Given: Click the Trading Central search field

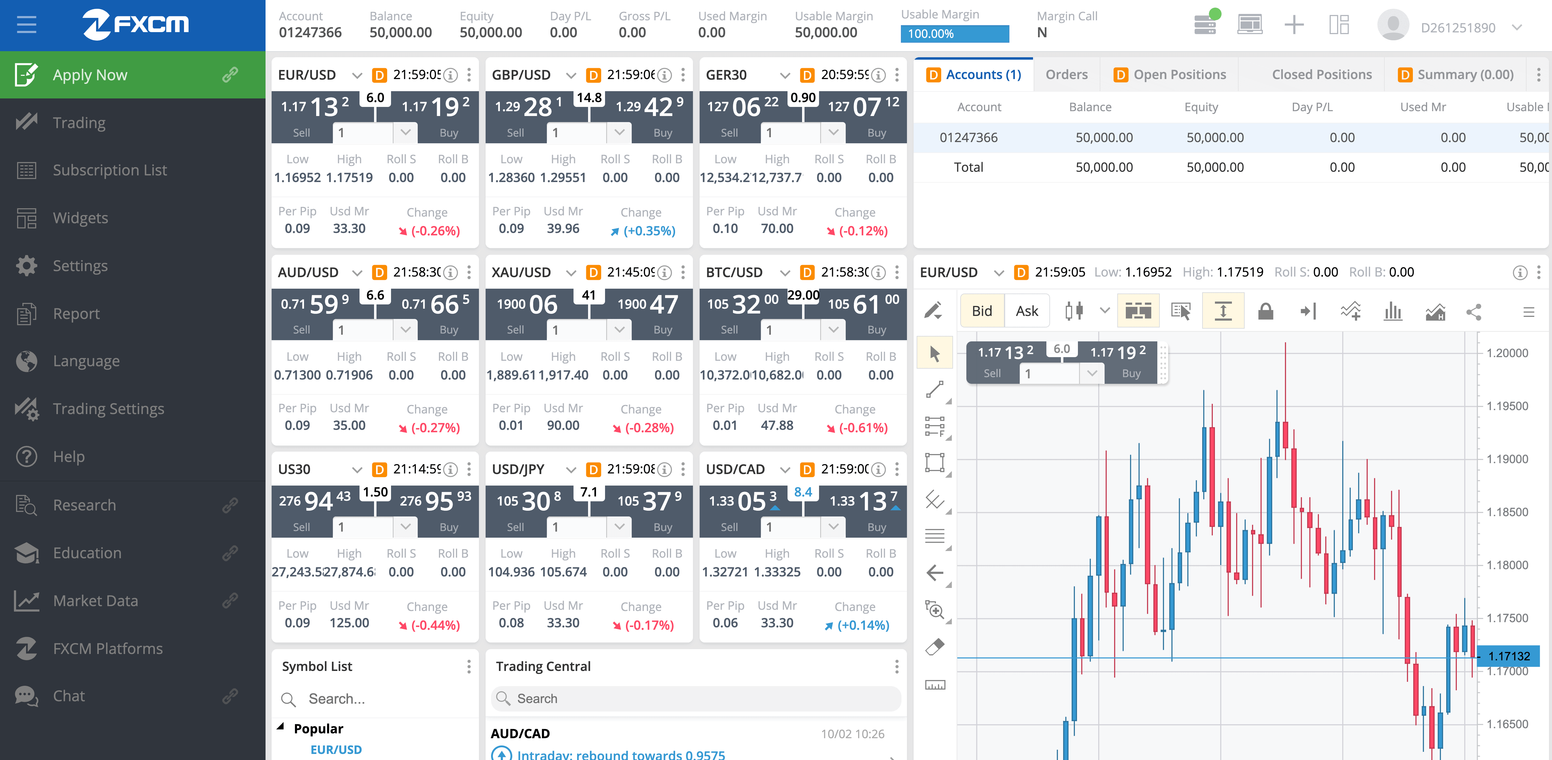Looking at the screenshot, I should coord(695,698).
